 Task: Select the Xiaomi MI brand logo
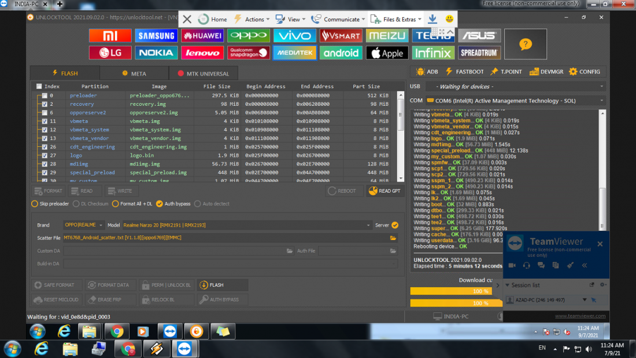pos(110,36)
